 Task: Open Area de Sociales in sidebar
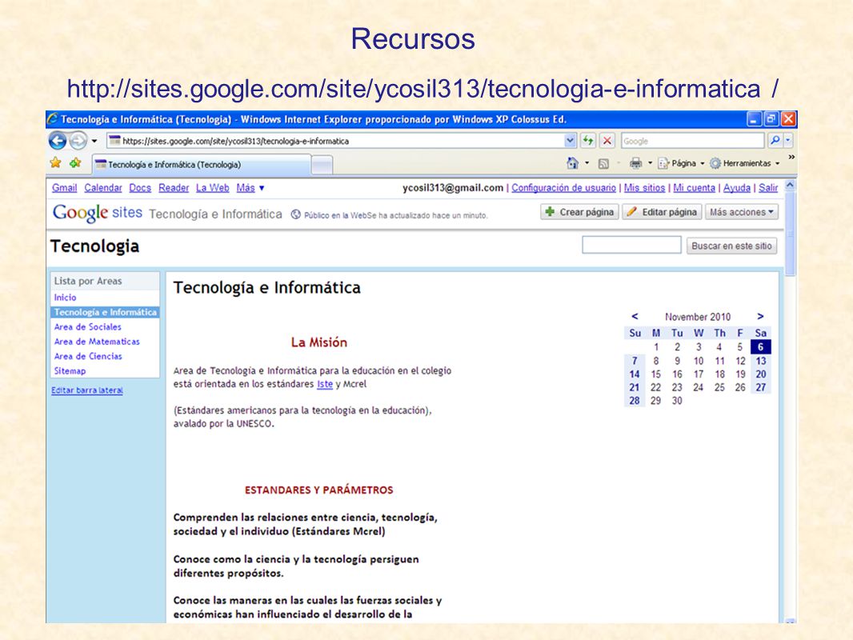[x=87, y=326]
